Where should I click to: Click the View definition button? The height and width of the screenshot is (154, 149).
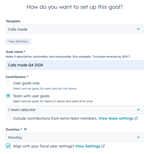pyautogui.click(x=18, y=41)
